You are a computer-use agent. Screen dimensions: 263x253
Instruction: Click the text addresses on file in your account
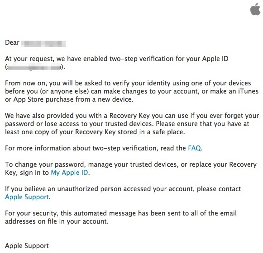coord(57,221)
